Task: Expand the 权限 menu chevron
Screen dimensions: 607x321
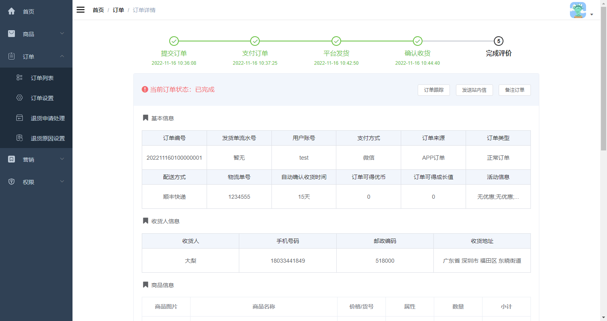Action: pyautogui.click(x=62, y=181)
